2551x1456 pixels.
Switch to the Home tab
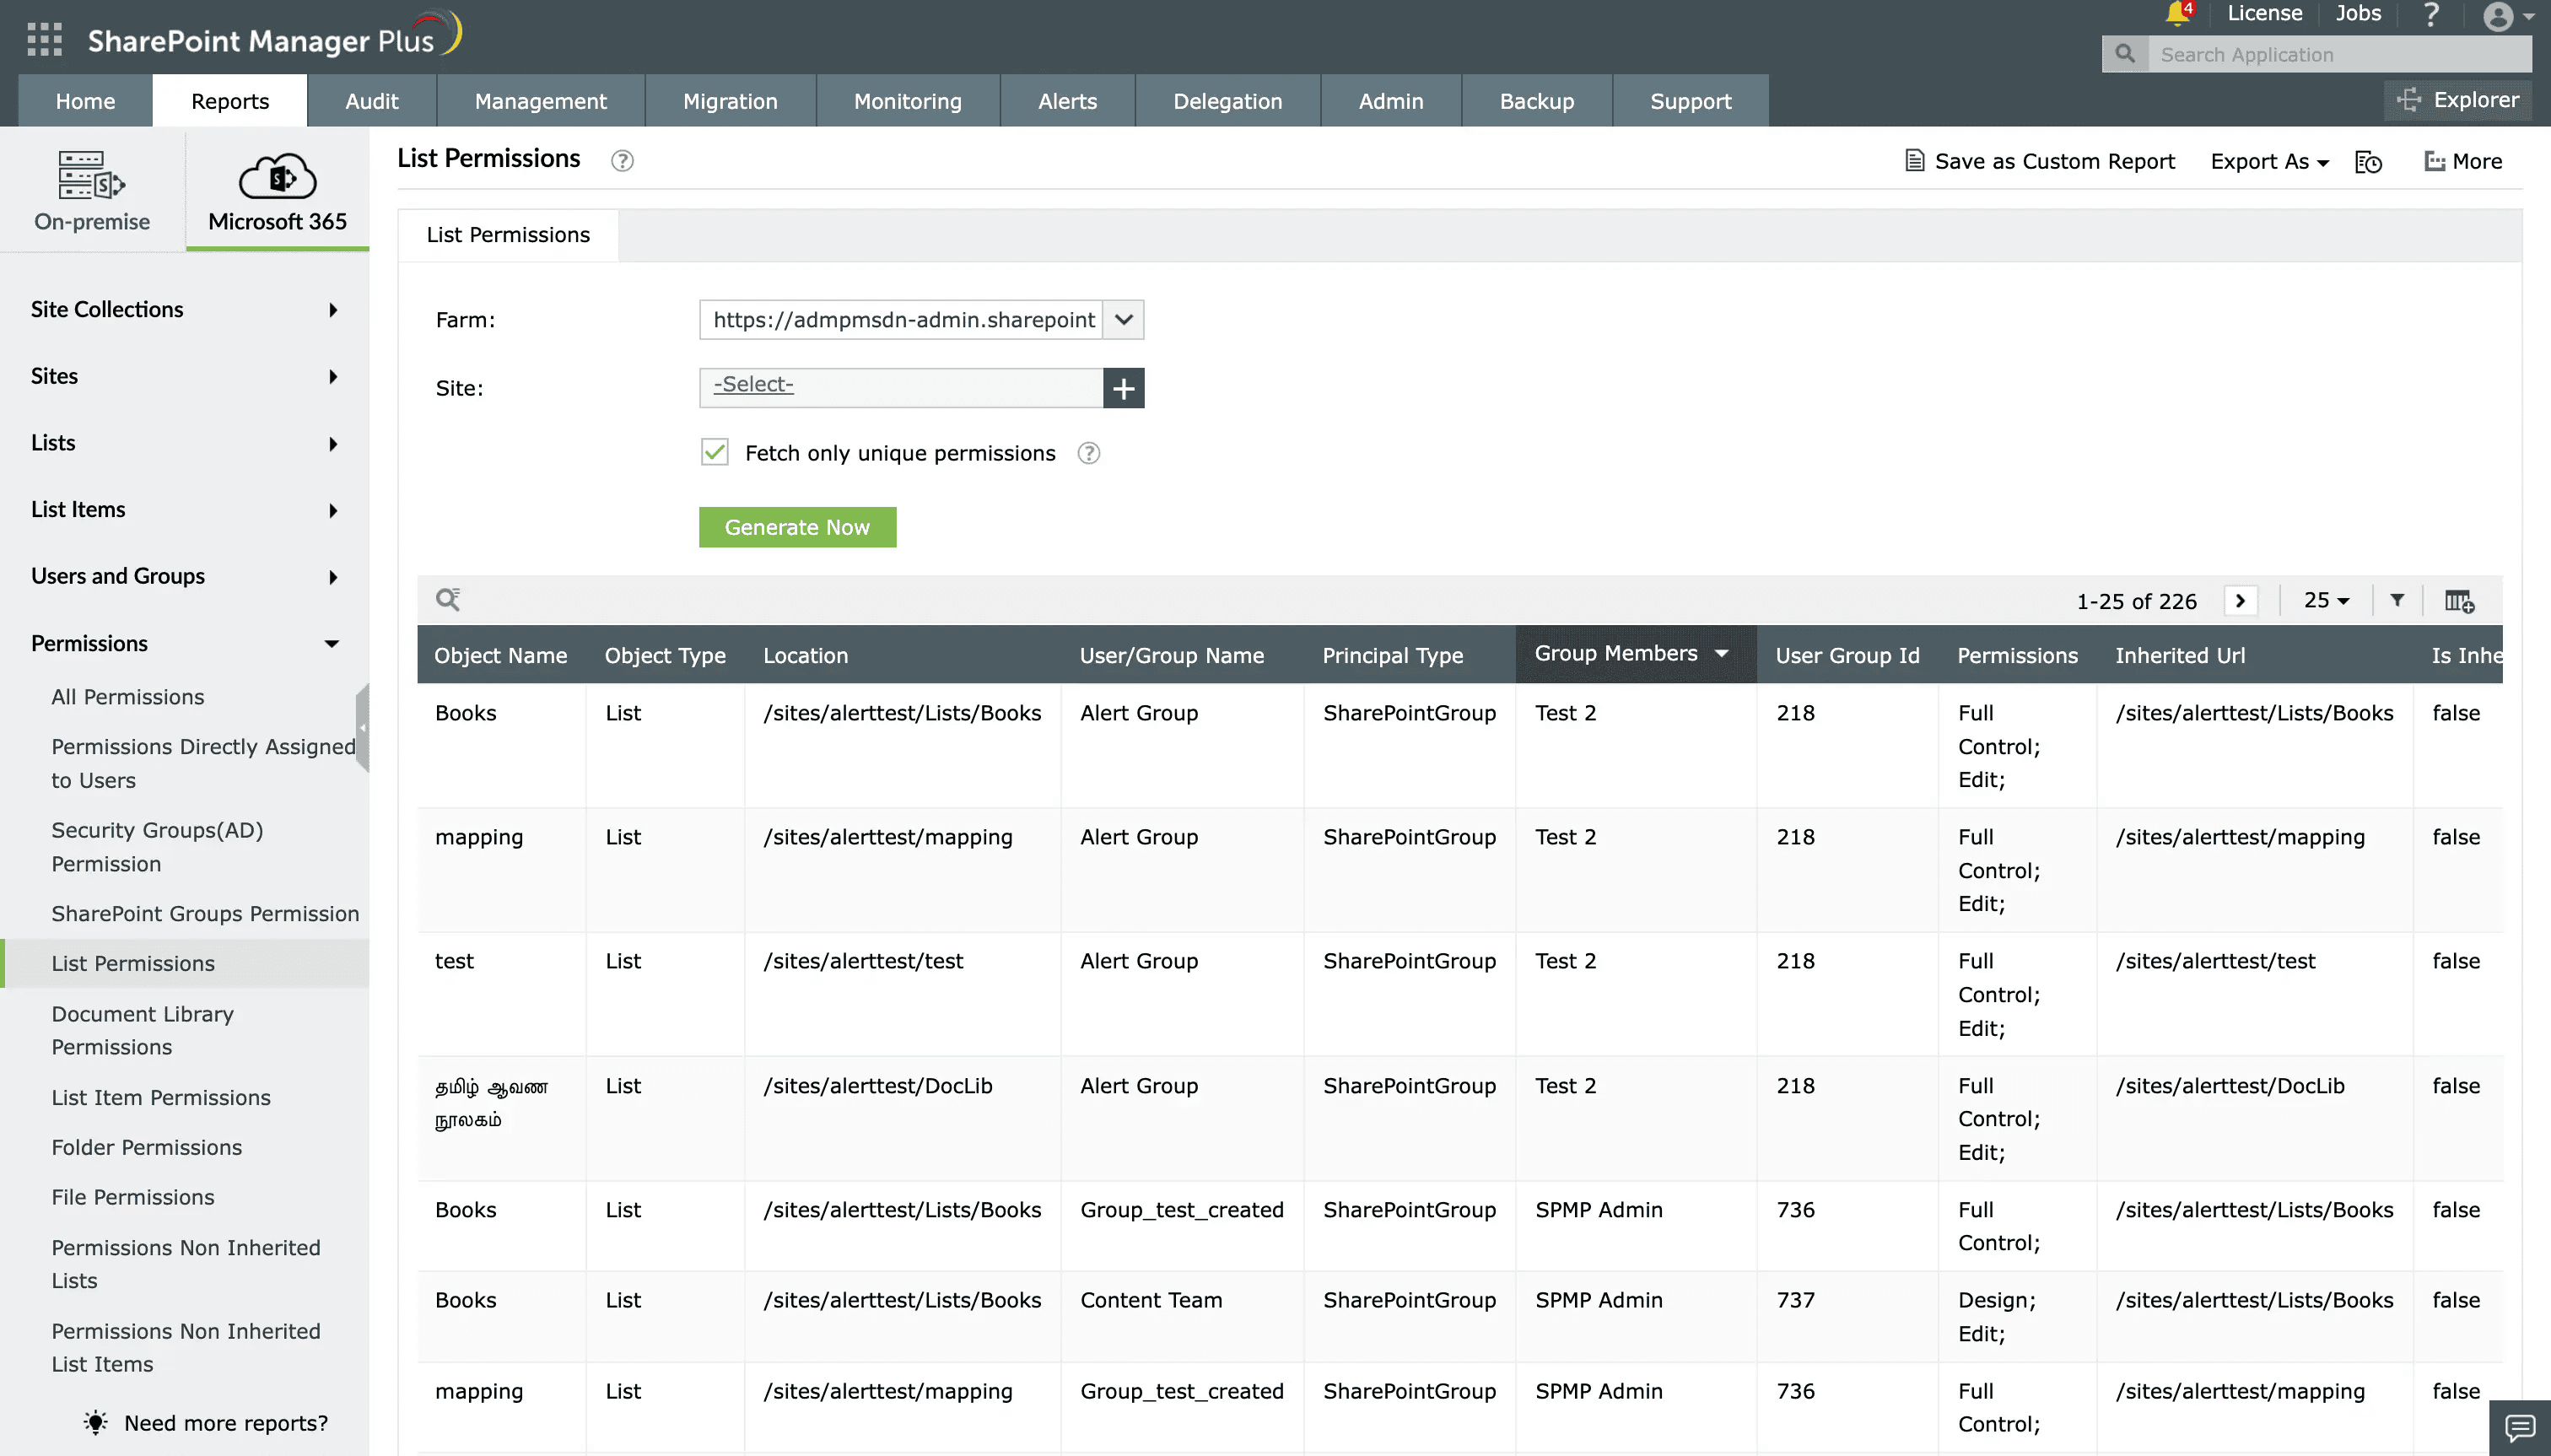pyautogui.click(x=85, y=100)
